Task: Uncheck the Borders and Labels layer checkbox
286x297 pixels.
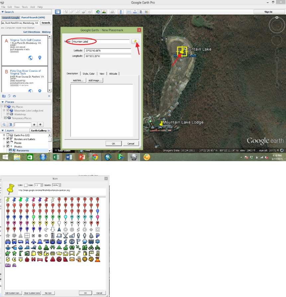Action: pyautogui.click(x=8, y=139)
